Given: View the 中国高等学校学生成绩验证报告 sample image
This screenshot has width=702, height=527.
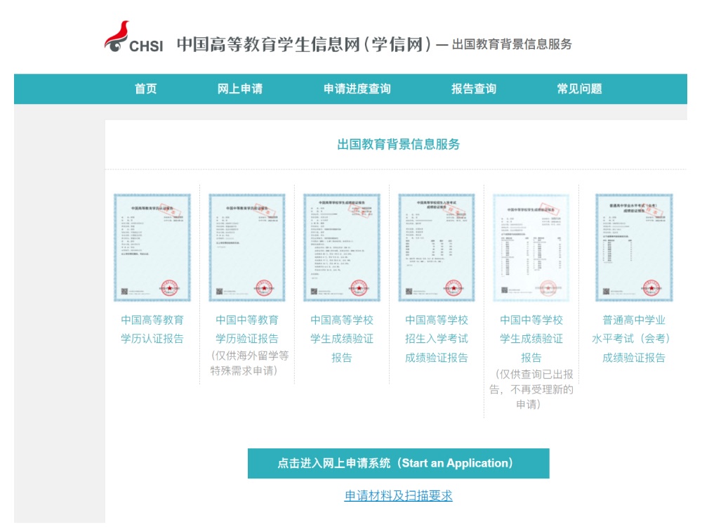Looking at the screenshot, I should [342, 247].
